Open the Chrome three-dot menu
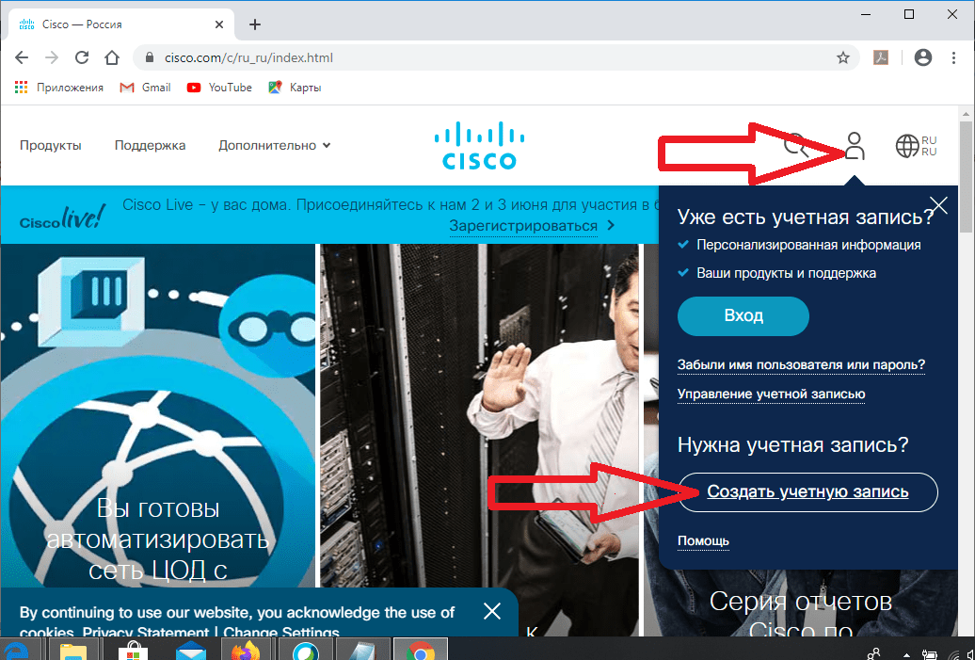This screenshot has width=975, height=660. pyautogui.click(x=953, y=57)
